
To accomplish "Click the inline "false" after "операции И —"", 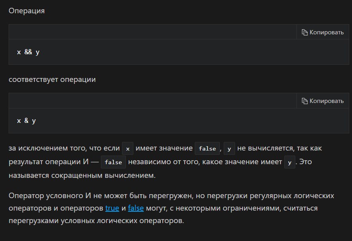I will click(x=113, y=162).
